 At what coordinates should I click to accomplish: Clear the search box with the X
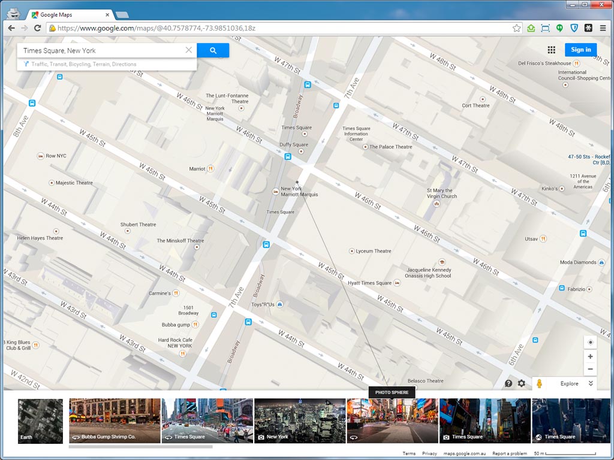(188, 50)
